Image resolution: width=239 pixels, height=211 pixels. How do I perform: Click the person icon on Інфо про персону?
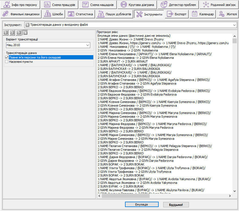coord(7,5)
